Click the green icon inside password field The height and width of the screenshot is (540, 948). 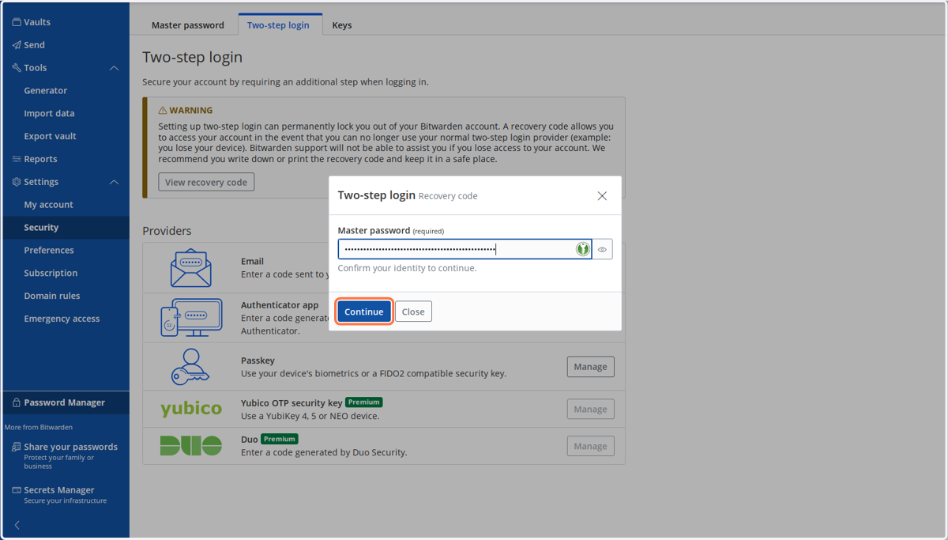tap(583, 249)
